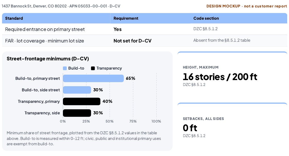Viewport: 289px width, 156px height.
Task: Click 'DZC §8.5.1.2' in the entrance row
Action: (205, 29)
